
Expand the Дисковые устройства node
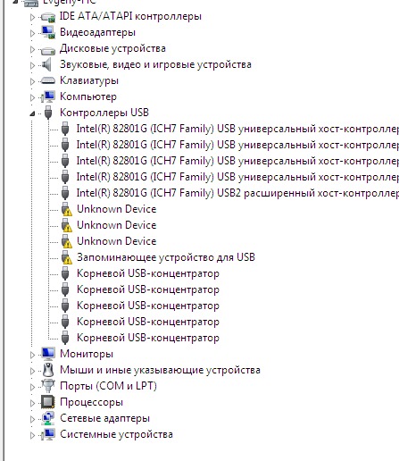(32, 49)
